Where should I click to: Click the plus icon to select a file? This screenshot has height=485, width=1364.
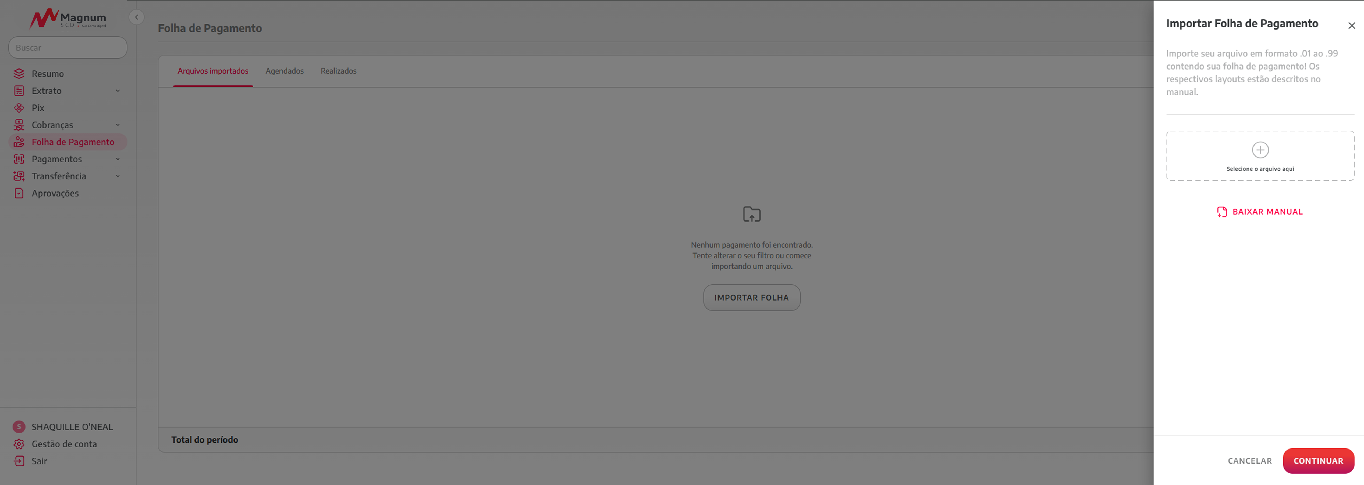pyautogui.click(x=1260, y=150)
